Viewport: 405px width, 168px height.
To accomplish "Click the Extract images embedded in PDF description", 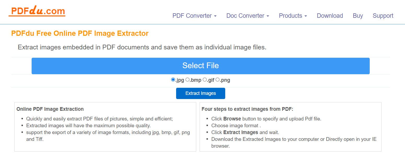I will point(142,47).
